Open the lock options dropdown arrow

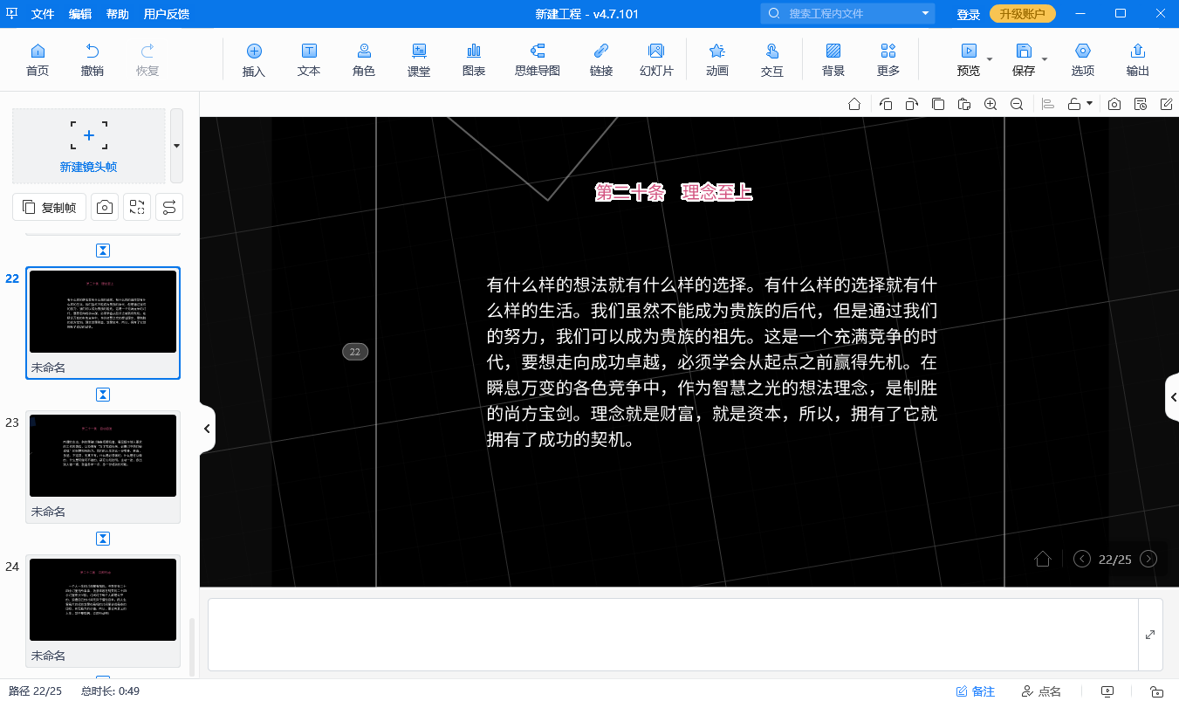point(1090,104)
